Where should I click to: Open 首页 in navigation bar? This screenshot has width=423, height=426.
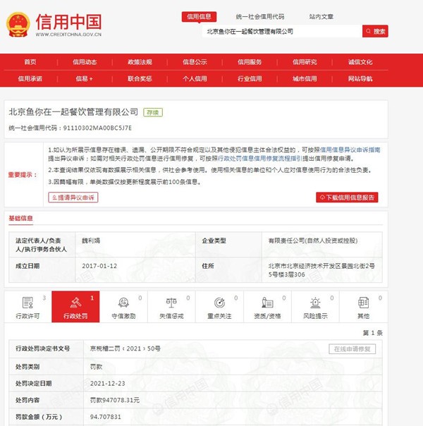point(30,62)
